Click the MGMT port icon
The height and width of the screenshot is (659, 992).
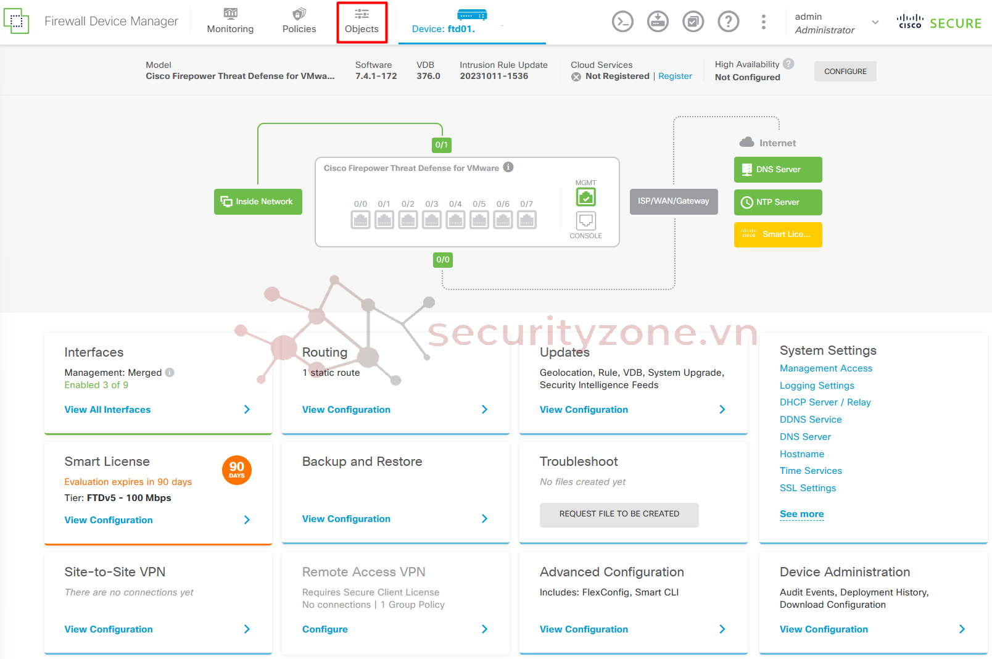click(x=586, y=197)
